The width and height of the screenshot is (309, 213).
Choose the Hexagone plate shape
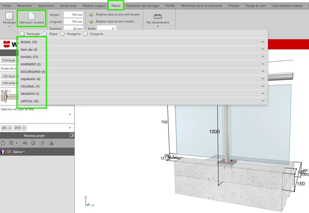[x=70, y=34]
